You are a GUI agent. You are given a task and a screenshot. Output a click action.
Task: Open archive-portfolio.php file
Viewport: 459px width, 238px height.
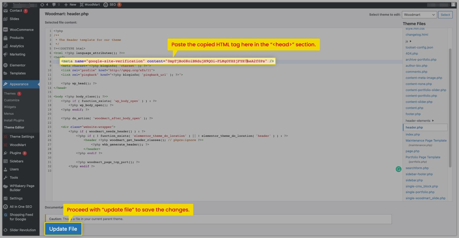tap(421, 60)
